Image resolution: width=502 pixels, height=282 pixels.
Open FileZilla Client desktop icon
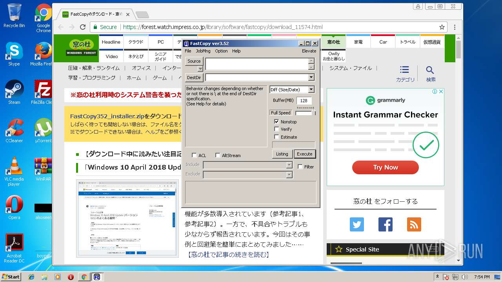coord(44,92)
